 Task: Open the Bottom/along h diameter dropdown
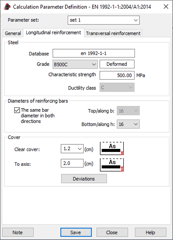[x=128, y=124]
